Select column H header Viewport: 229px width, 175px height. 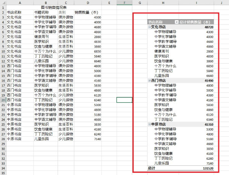coord(163,3)
